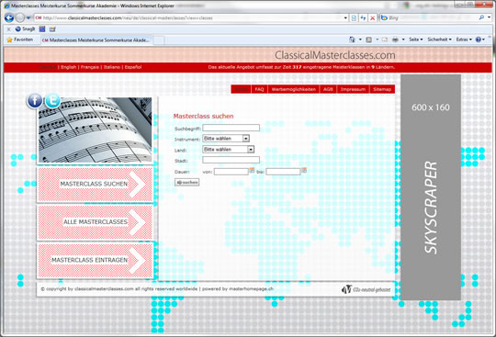Open the Impressum navigation tab
Screen dimensions: 496x337
click(353, 89)
